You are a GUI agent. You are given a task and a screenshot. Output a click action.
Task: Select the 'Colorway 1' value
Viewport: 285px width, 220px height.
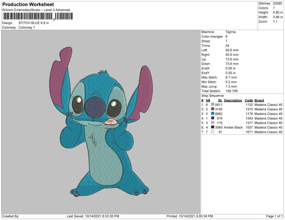[27, 27]
